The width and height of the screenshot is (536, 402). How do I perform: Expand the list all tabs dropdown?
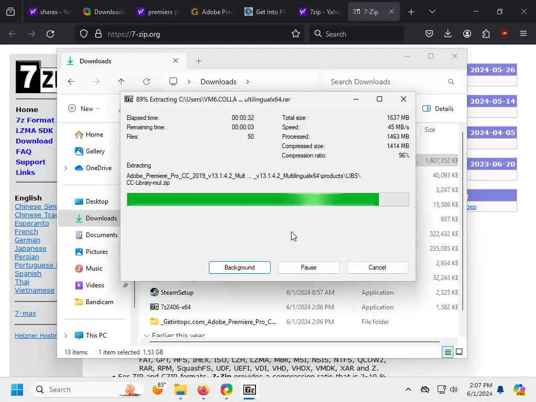(x=432, y=12)
